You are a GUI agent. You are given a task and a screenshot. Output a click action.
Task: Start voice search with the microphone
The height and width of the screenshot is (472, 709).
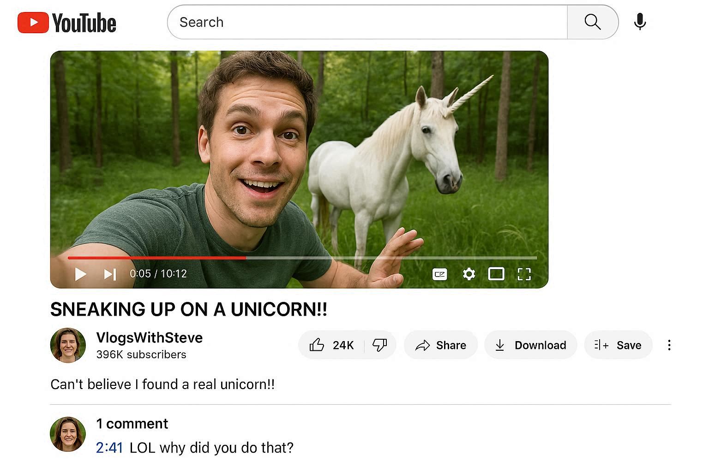tap(640, 22)
